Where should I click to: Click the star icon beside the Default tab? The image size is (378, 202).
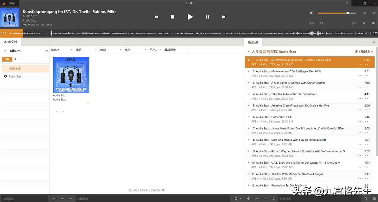pos(374,42)
